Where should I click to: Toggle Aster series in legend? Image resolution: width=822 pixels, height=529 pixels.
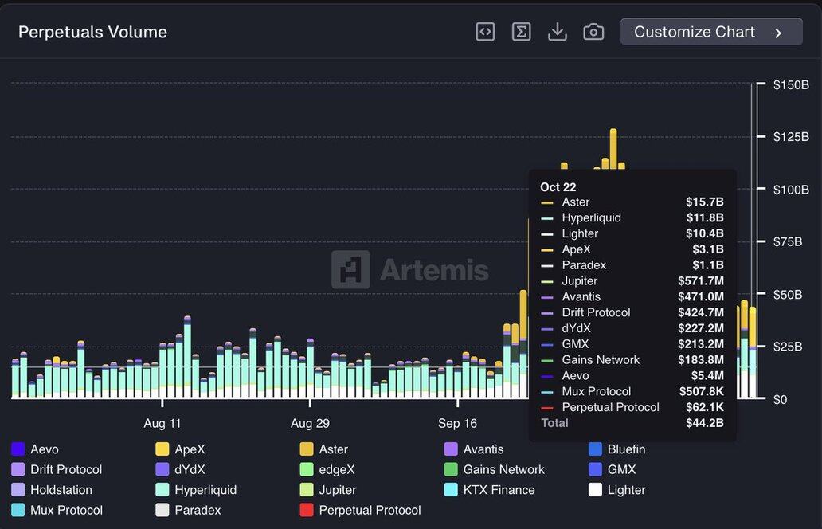[x=333, y=449]
